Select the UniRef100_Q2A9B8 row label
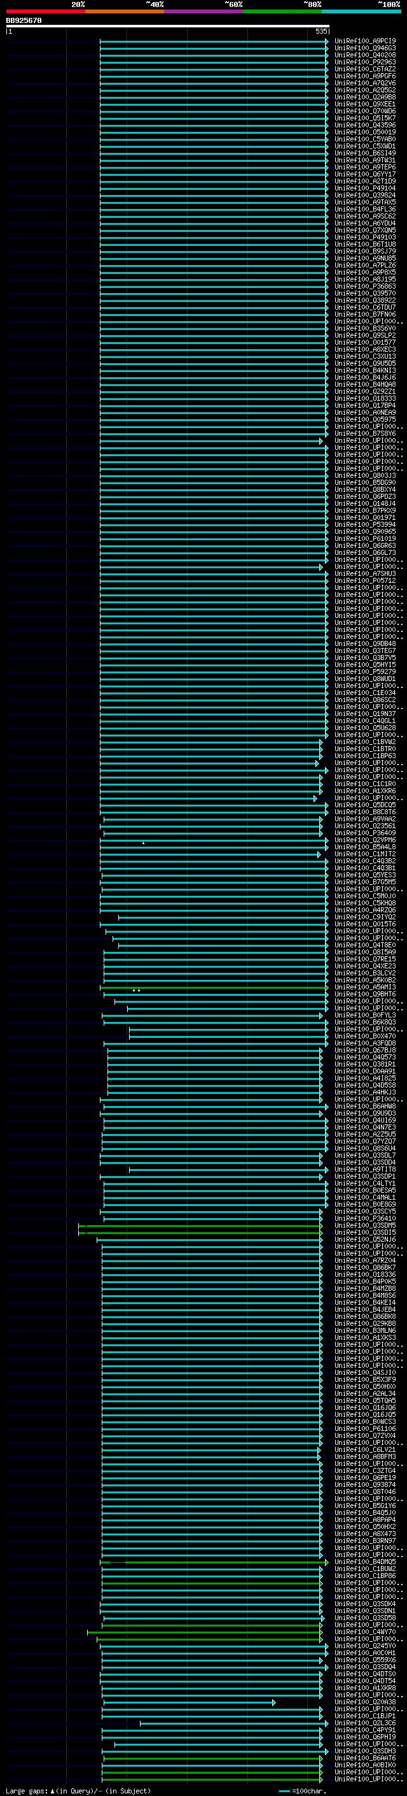Screen dimensions: 407x1796 (x=365, y=97)
